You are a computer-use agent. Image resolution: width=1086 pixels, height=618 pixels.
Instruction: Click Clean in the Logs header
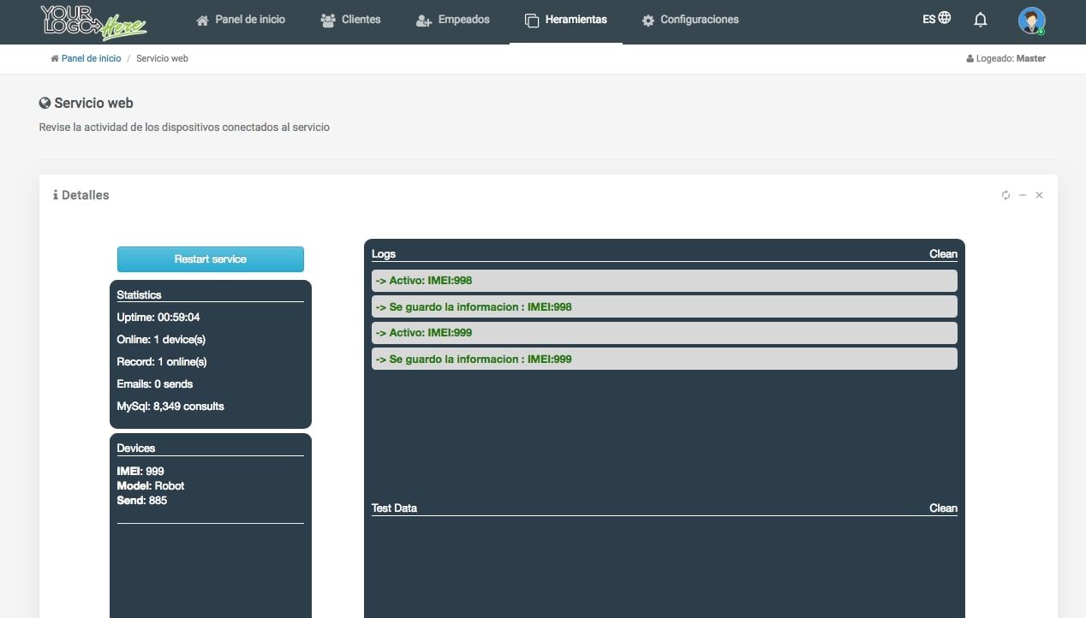tap(943, 253)
